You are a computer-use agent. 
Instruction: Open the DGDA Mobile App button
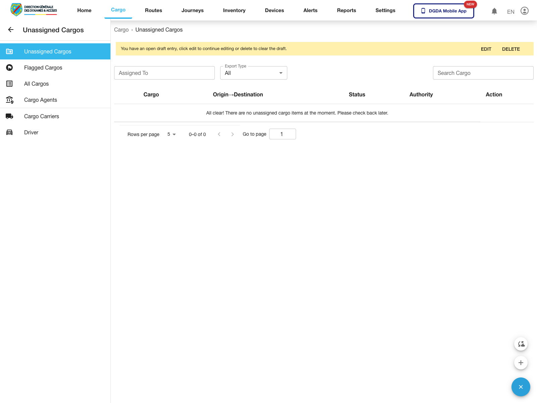coord(443,11)
